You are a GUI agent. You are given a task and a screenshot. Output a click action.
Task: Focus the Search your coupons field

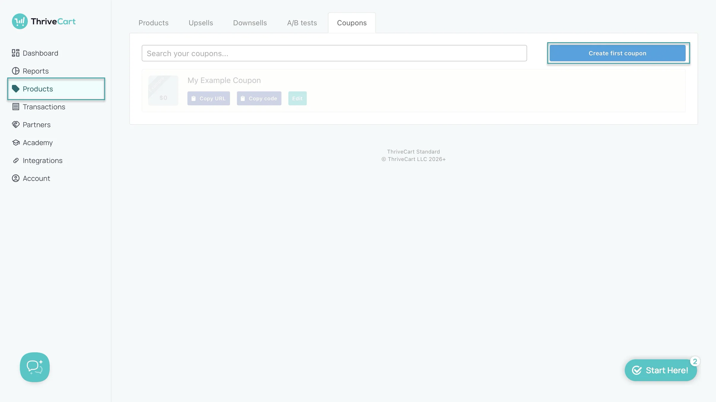coord(334,53)
